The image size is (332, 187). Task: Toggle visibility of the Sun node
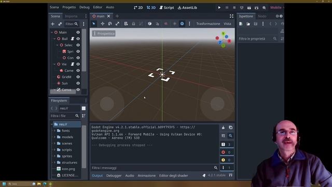[x=78, y=83]
